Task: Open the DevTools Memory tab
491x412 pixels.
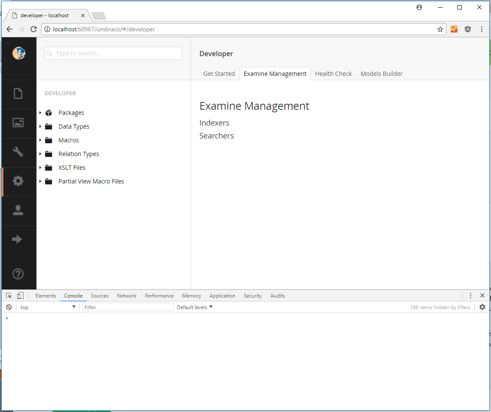Action: click(191, 296)
